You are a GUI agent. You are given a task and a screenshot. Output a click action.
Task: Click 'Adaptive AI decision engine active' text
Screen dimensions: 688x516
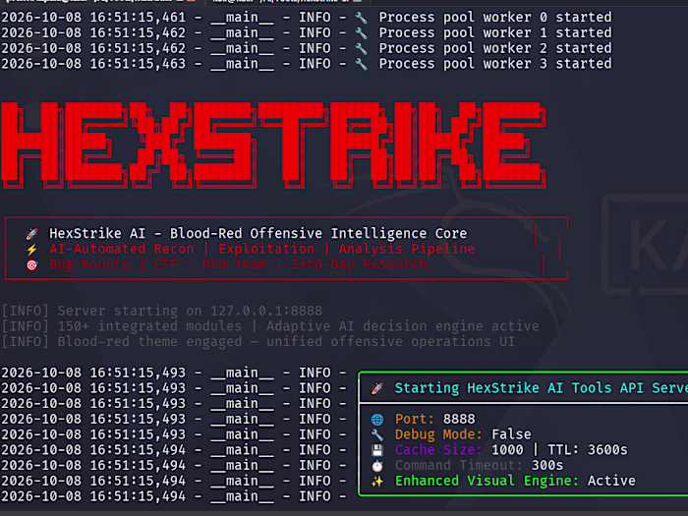402,326
